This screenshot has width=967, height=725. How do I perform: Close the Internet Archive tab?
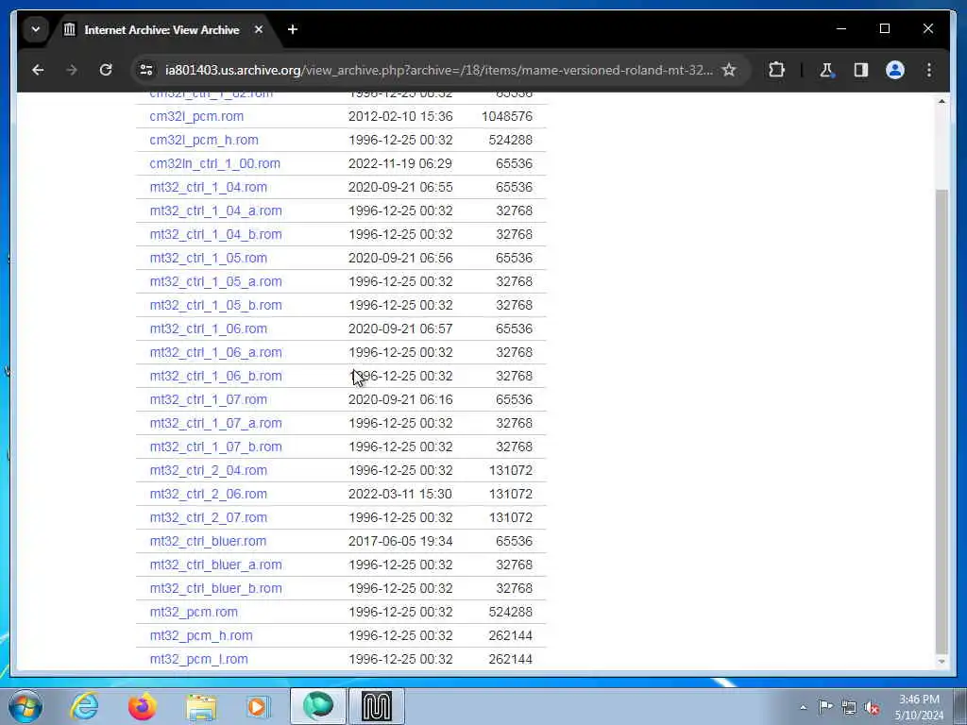coord(259,29)
